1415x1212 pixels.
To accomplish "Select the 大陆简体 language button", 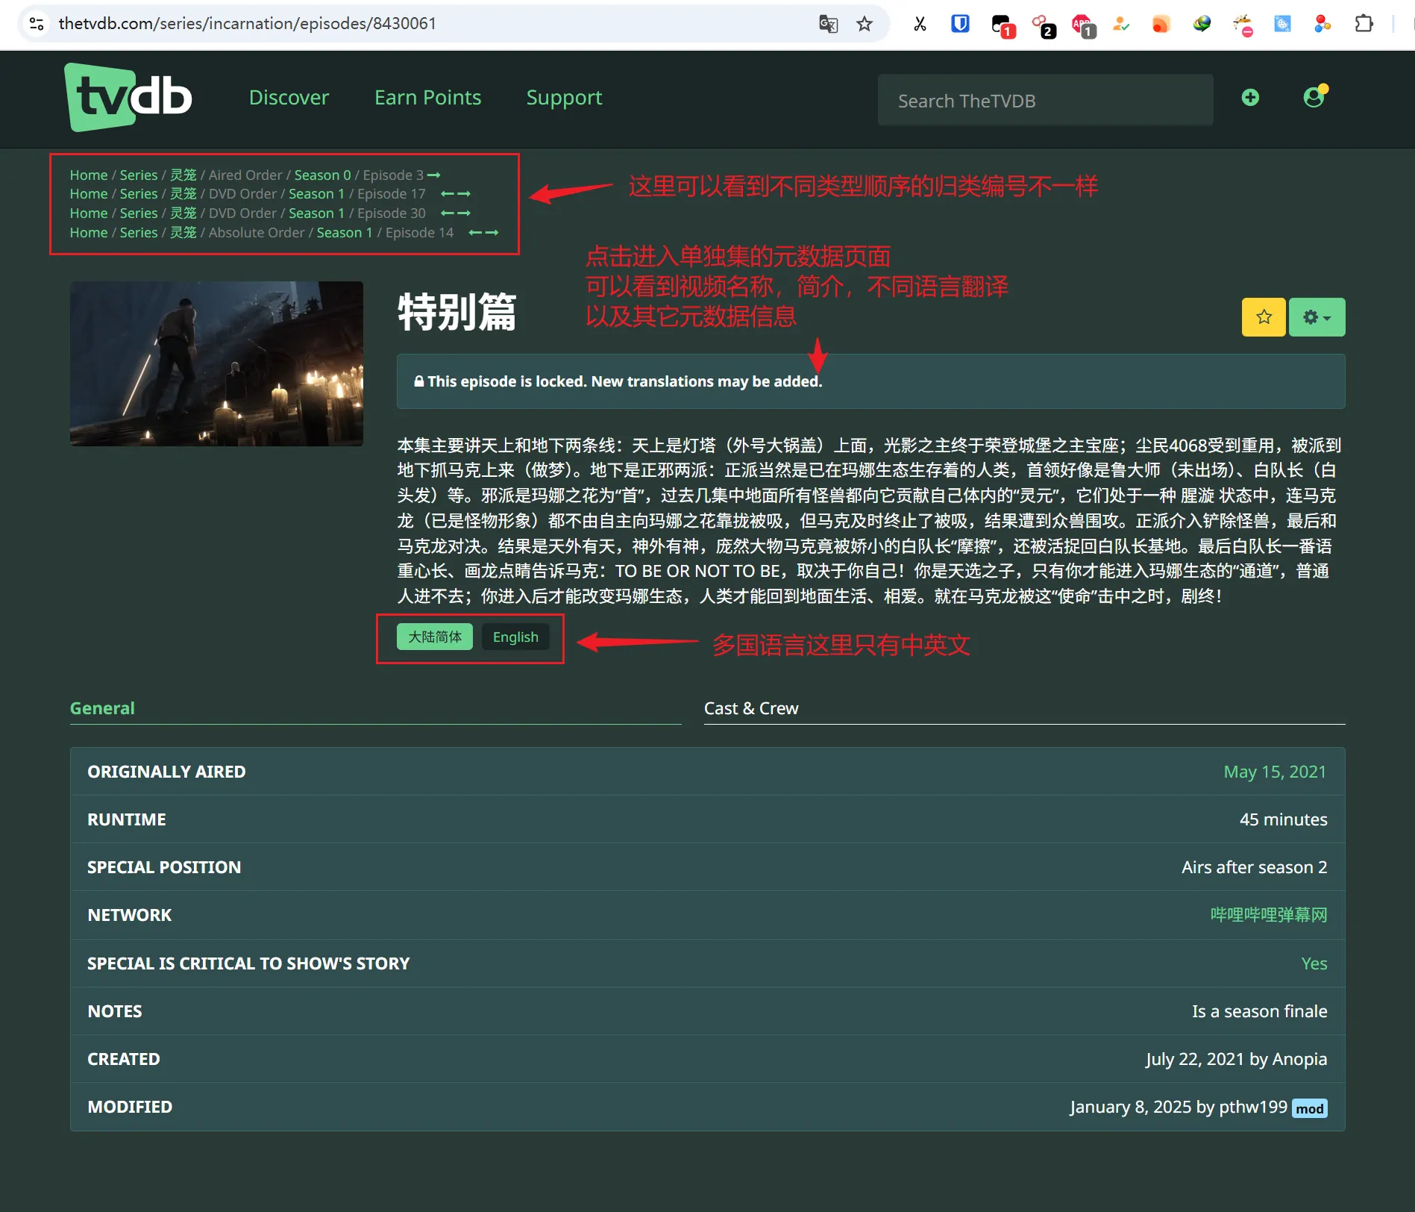I will point(435,637).
